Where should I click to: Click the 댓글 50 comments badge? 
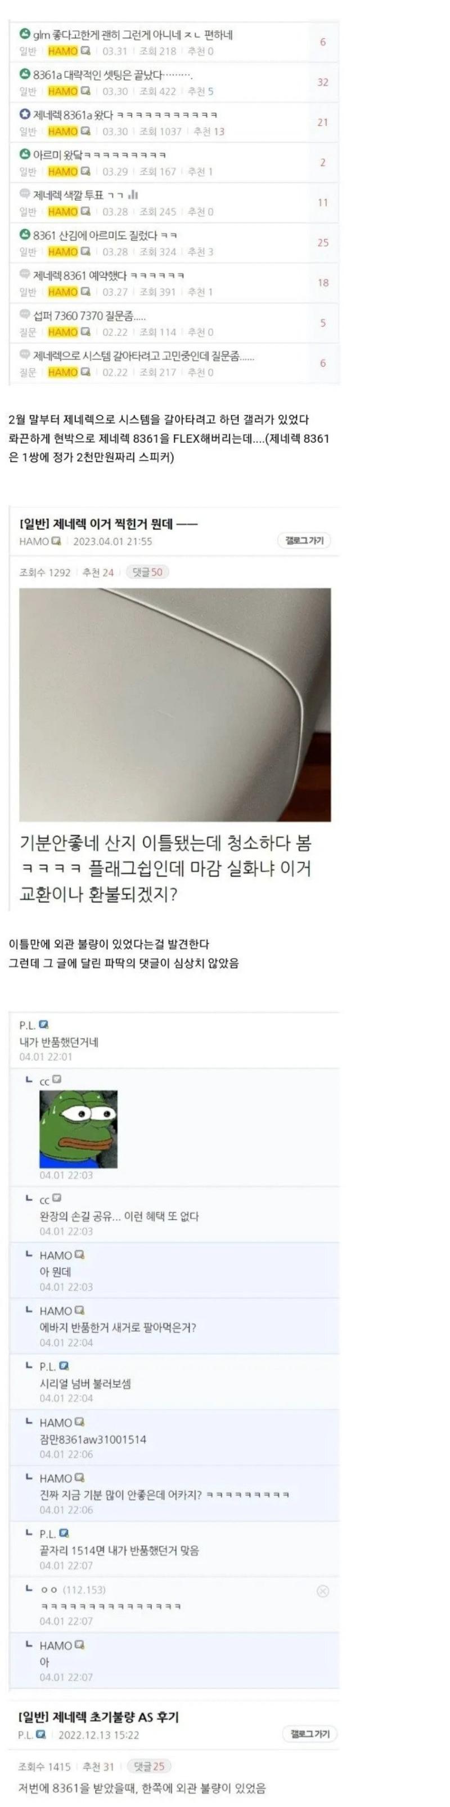[x=148, y=572]
